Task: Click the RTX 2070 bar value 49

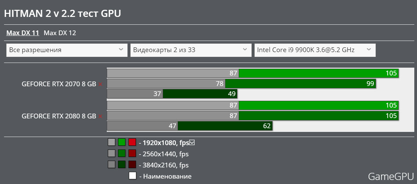Action: tap(232, 94)
